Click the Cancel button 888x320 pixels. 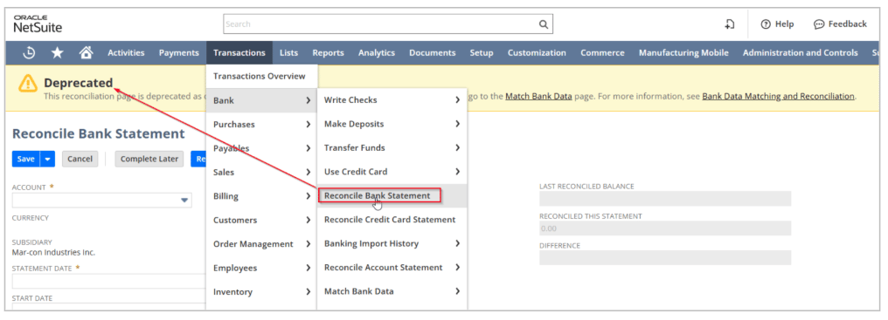[x=80, y=160]
